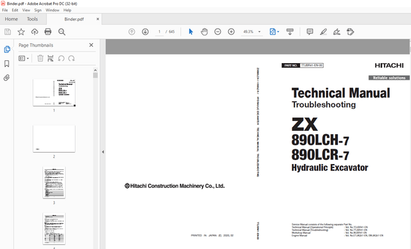Choose the Selection arrow tool
The image size is (411, 249).
tap(190, 32)
